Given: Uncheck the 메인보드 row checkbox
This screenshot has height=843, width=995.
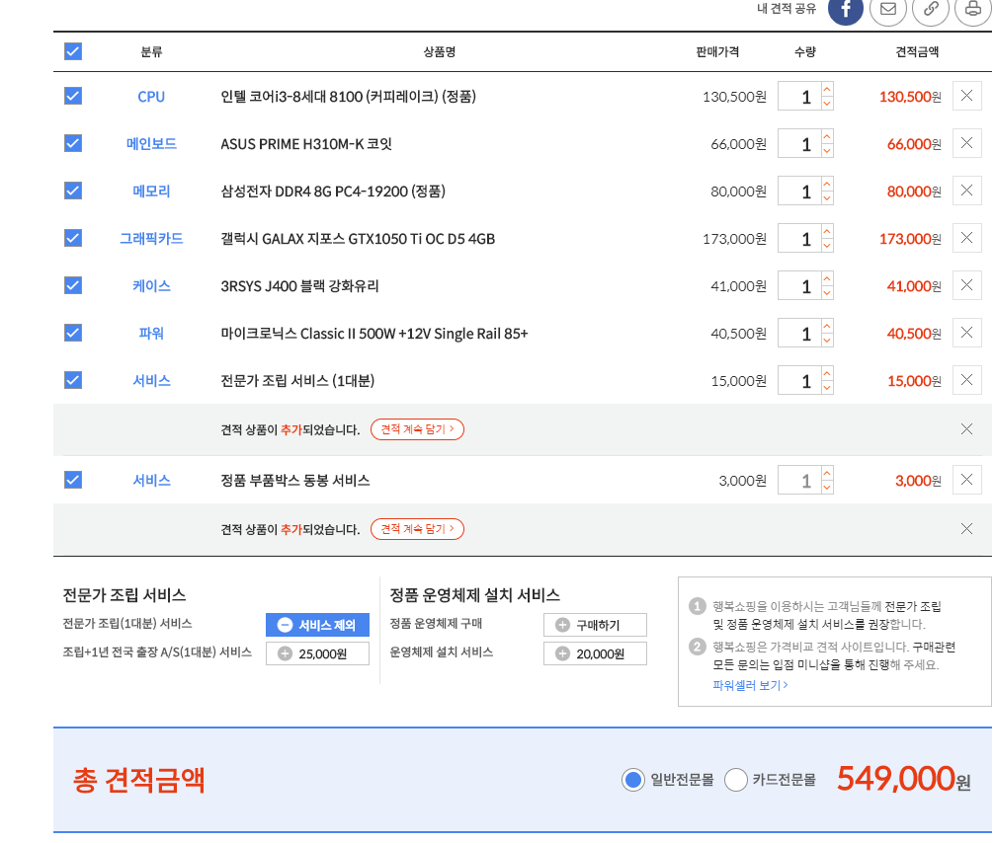Looking at the screenshot, I should (x=73, y=143).
